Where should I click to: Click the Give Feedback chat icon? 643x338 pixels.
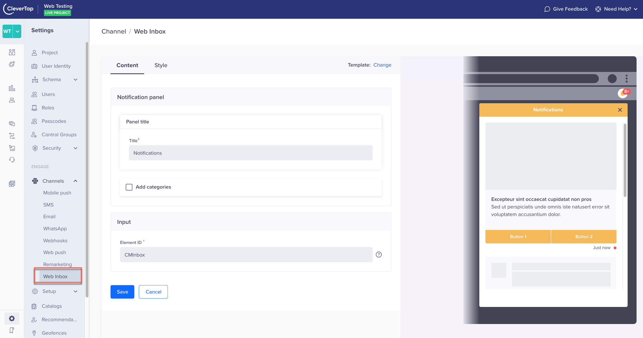coord(547,9)
